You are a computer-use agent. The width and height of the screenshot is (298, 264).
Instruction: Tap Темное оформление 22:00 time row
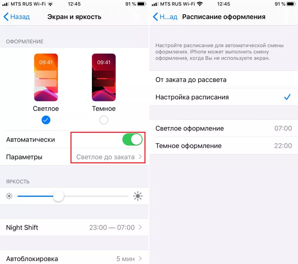[x=224, y=146]
